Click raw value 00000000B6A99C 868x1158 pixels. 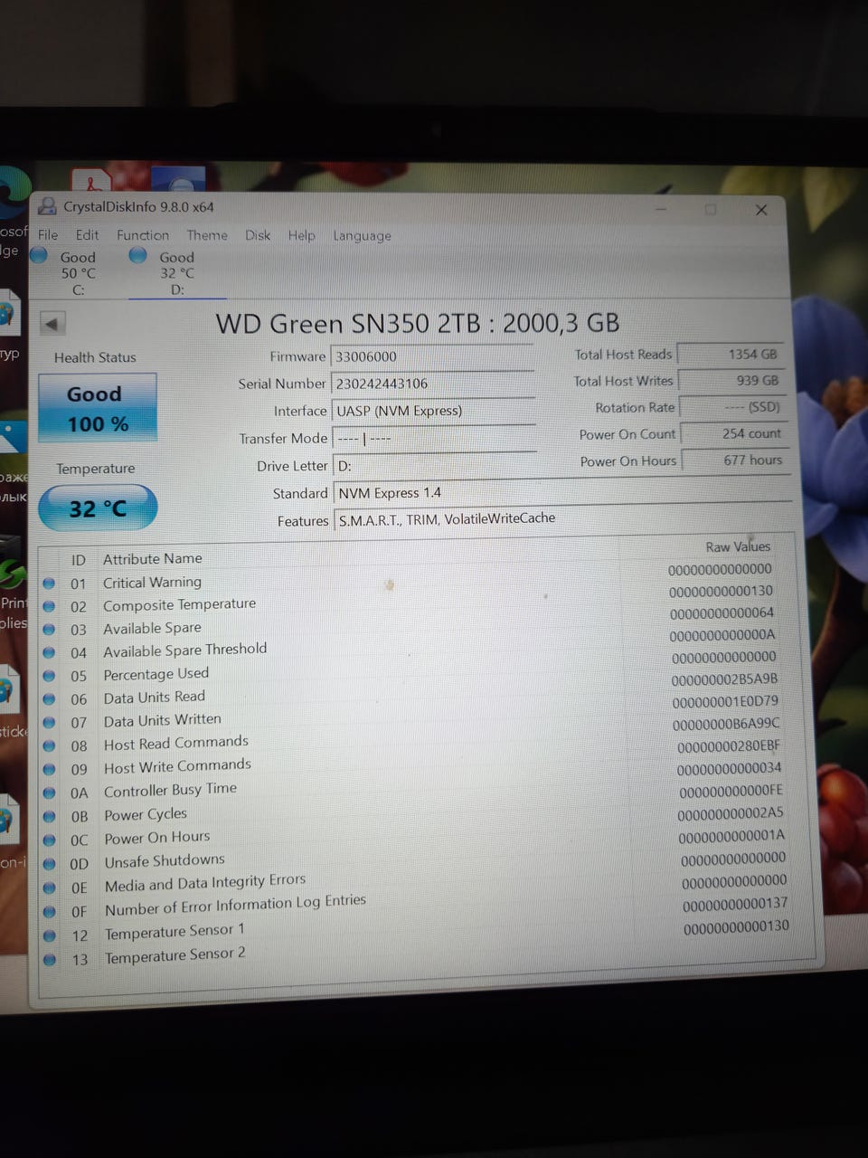click(726, 724)
